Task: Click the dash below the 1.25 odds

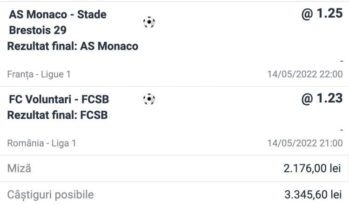Action: click(x=341, y=61)
